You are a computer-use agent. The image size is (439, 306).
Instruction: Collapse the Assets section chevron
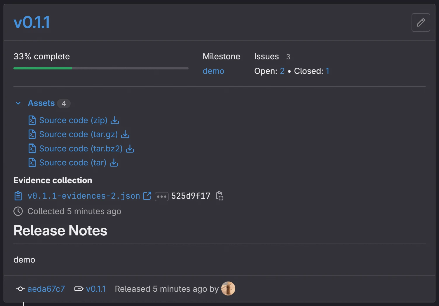18,103
